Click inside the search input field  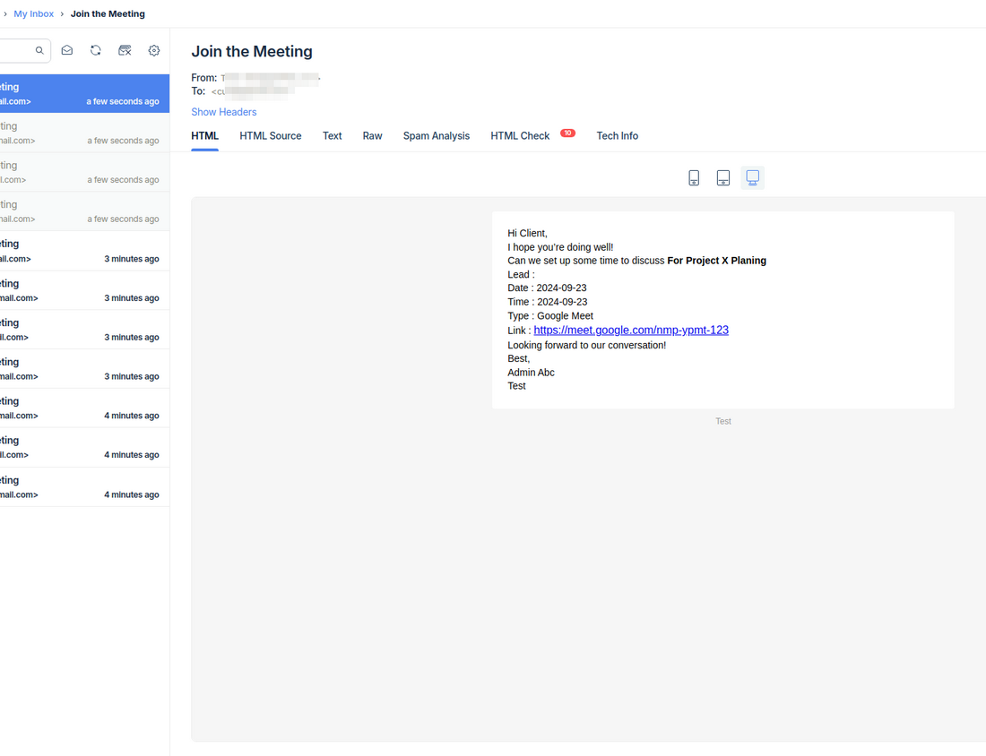16,50
